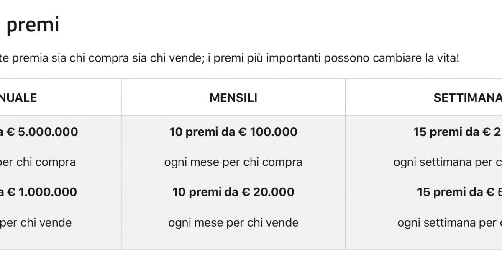Screen dimensions: 502x263
Task: Select the intro sentence about 'premia sia chi compra'
Action: point(230,58)
